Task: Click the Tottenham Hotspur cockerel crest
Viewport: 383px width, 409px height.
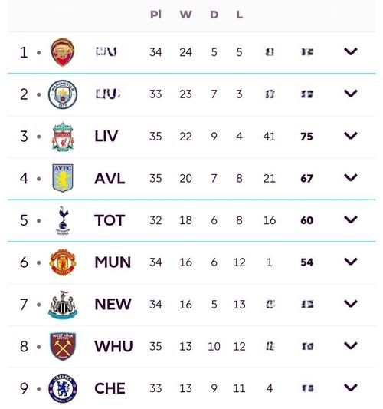Action: (64, 220)
